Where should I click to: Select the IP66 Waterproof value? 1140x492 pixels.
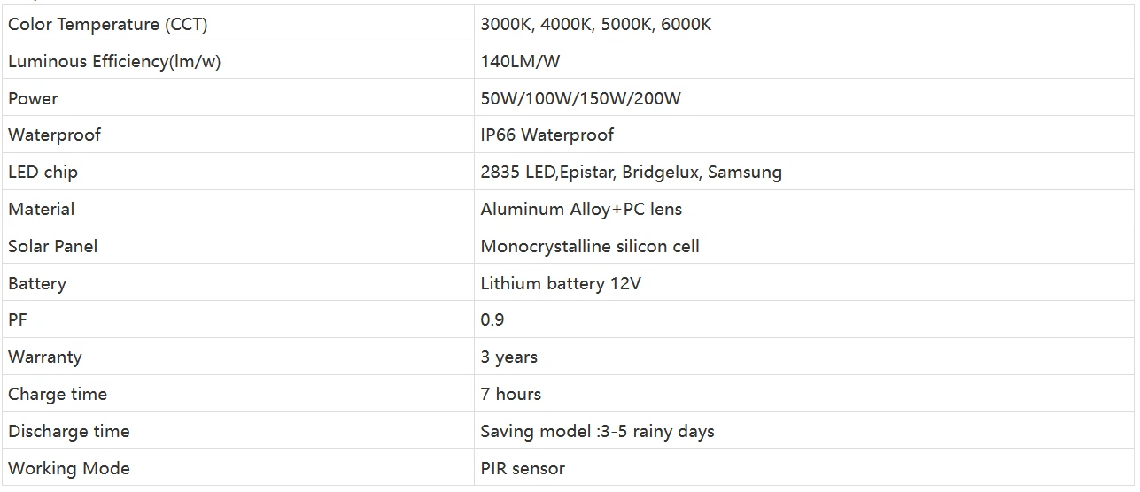coord(547,135)
